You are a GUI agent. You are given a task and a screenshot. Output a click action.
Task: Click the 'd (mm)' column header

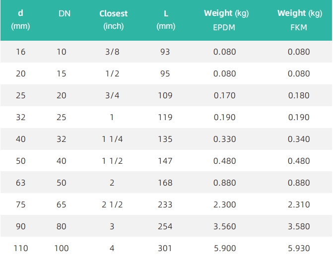20,20
